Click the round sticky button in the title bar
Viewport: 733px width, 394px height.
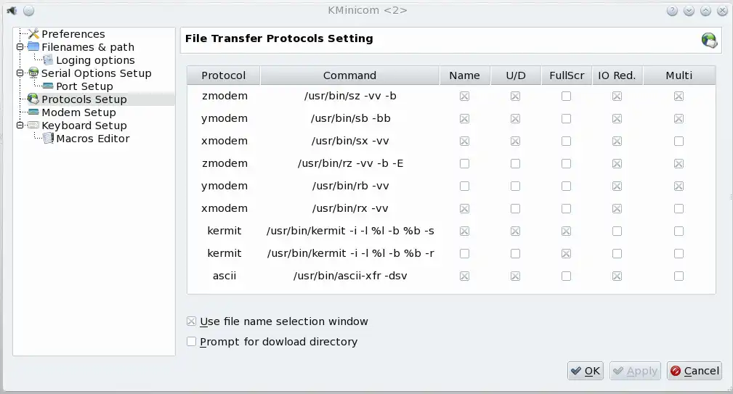28,11
